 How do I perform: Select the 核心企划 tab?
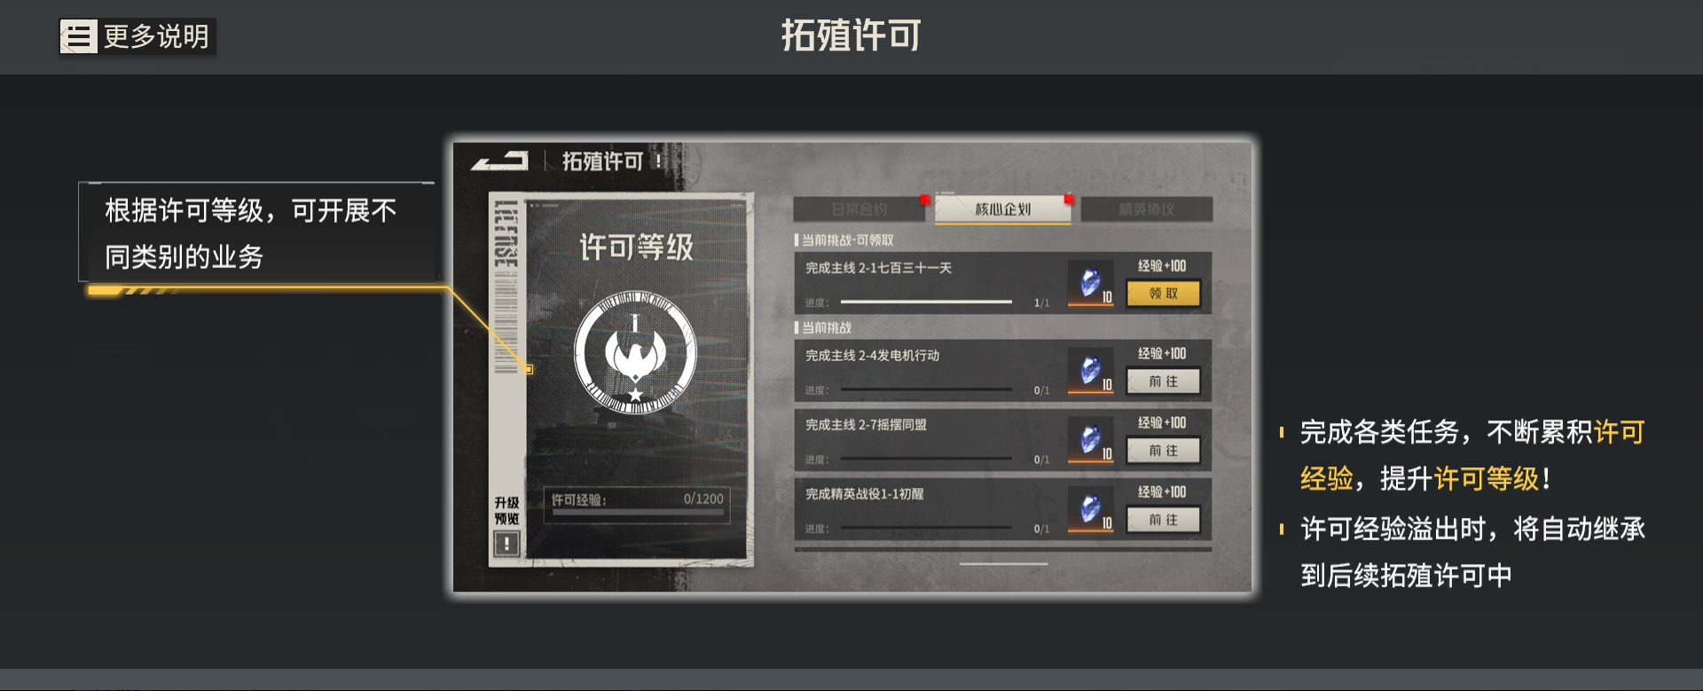click(x=1003, y=209)
